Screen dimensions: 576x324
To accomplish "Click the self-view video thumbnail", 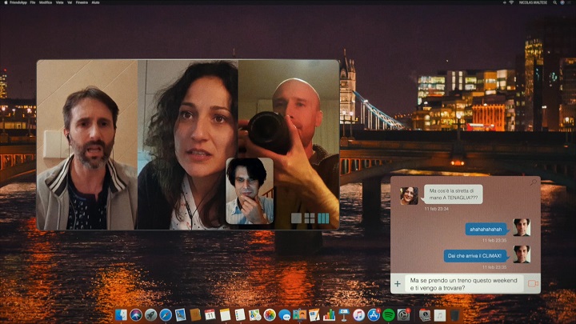I will click(250, 190).
